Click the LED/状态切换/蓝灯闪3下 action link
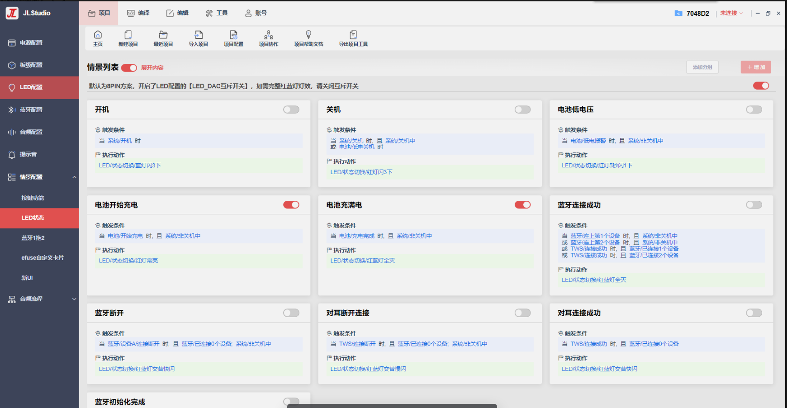787x408 pixels. click(130, 166)
